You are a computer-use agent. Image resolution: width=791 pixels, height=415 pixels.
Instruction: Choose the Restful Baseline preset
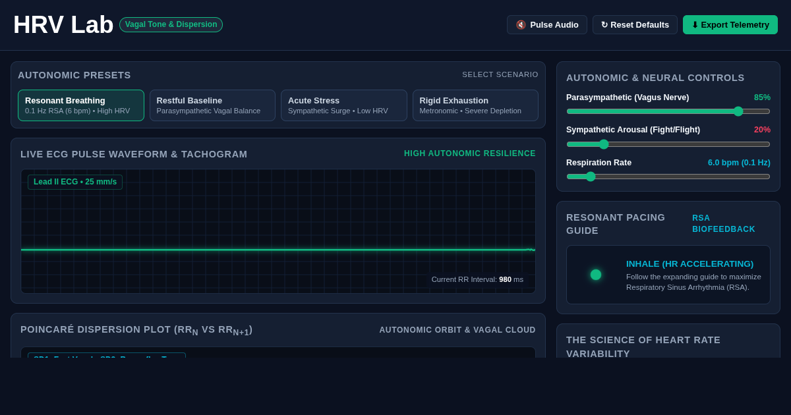pyautogui.click(x=212, y=105)
